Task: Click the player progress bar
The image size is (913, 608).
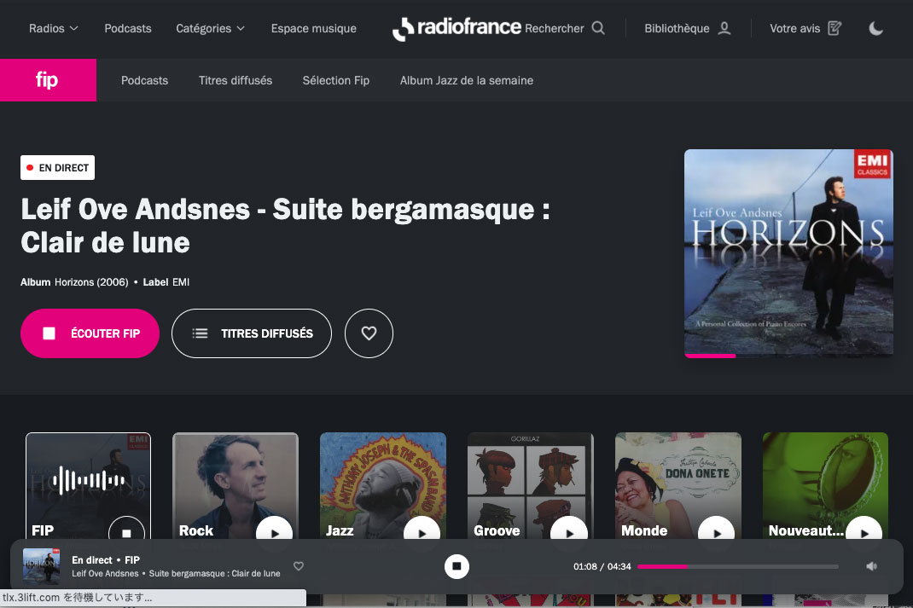Action: (738, 566)
